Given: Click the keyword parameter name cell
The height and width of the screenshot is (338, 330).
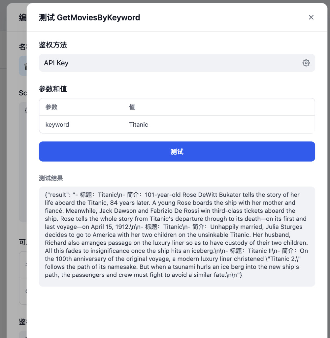Looking at the screenshot, I should tap(57, 125).
